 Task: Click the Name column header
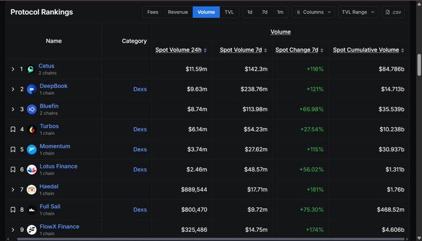[x=53, y=41]
